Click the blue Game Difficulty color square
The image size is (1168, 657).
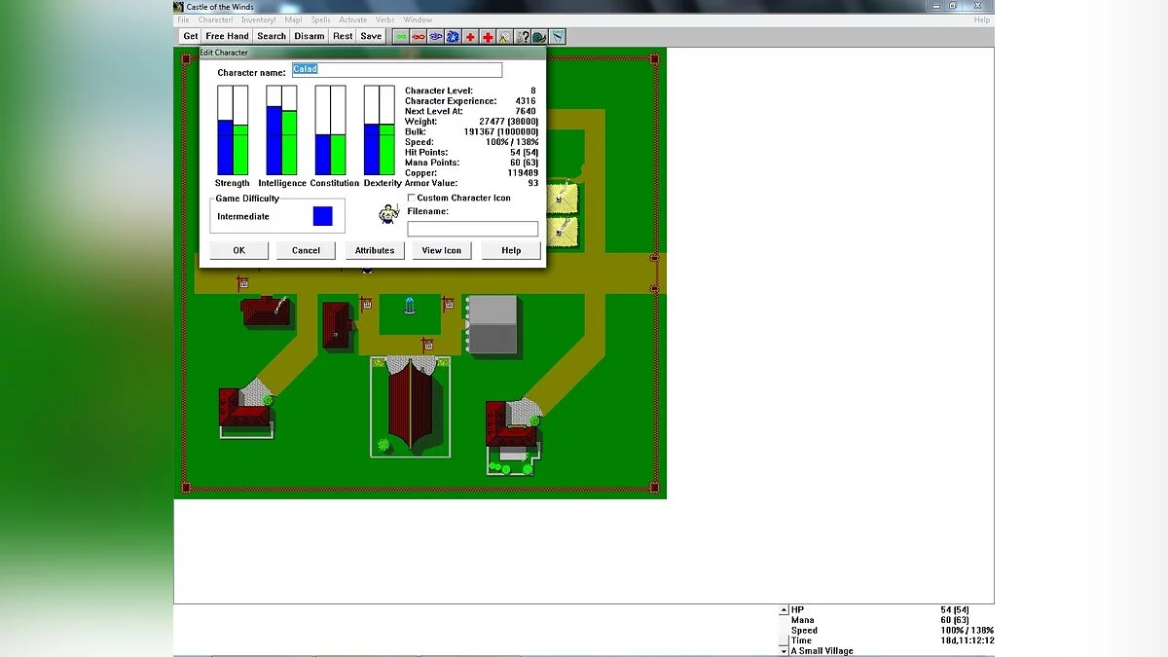pos(322,216)
